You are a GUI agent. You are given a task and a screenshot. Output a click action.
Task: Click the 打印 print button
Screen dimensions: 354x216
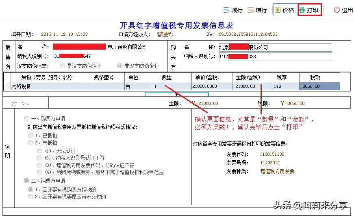310,10
